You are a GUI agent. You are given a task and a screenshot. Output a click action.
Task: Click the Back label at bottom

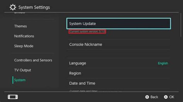point(154,97)
